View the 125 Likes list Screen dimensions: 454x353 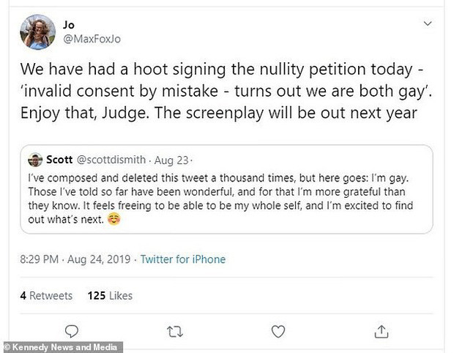pos(110,296)
